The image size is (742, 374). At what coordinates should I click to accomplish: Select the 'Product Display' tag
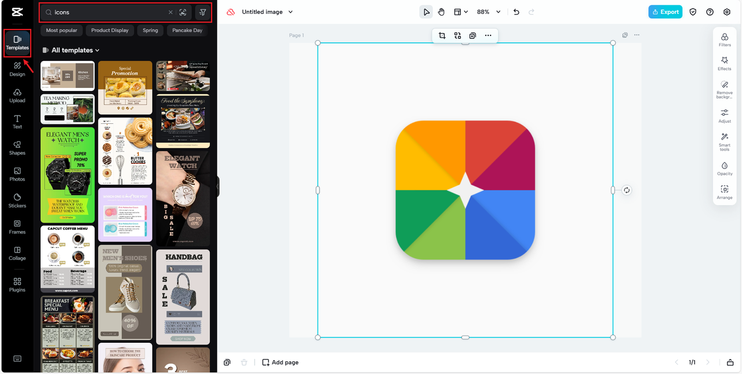(110, 30)
